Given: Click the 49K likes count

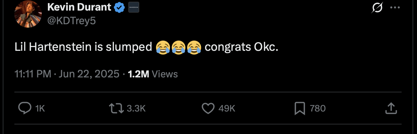Looking at the screenshot, I should tap(227, 108).
